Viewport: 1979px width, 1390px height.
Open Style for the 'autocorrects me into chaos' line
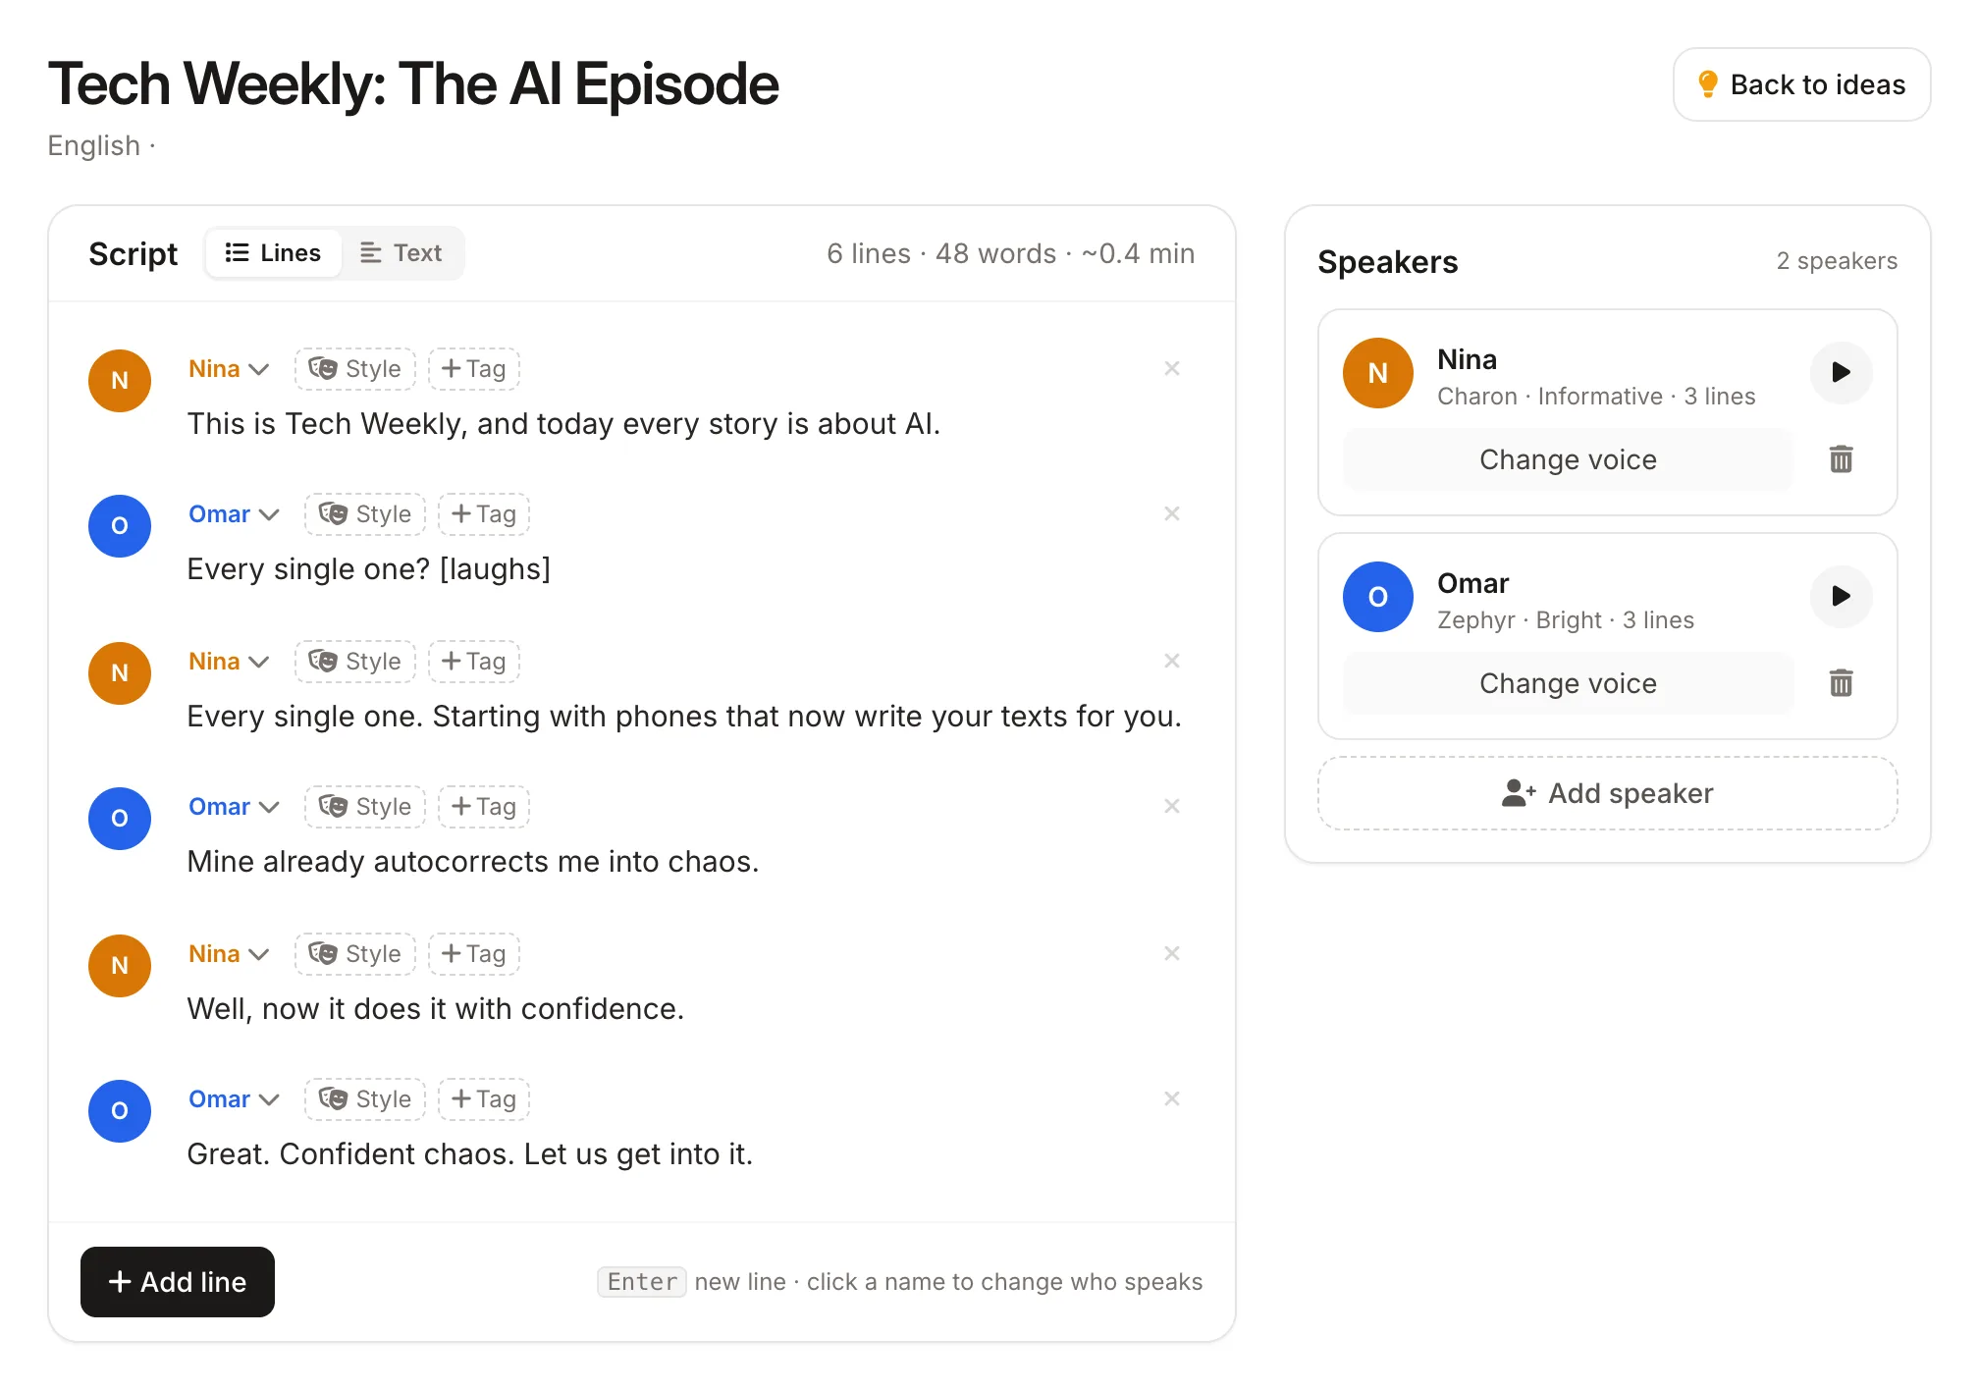(365, 807)
